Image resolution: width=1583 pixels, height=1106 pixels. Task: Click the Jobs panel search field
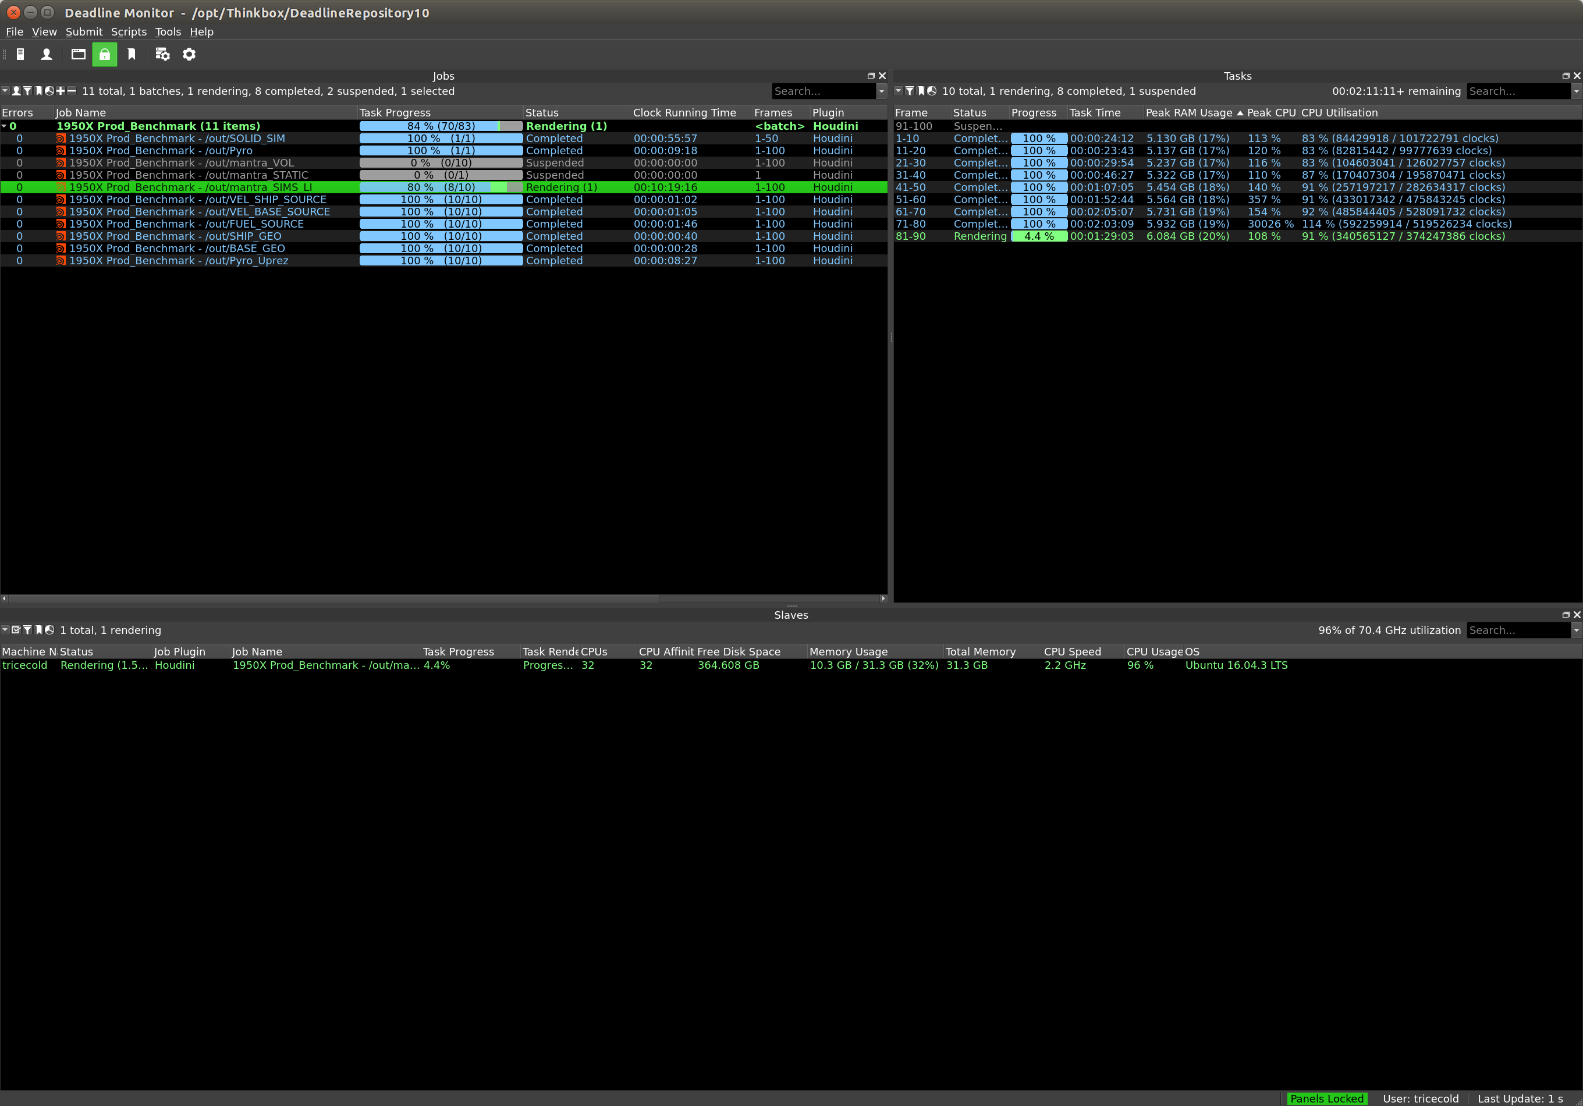tap(824, 91)
